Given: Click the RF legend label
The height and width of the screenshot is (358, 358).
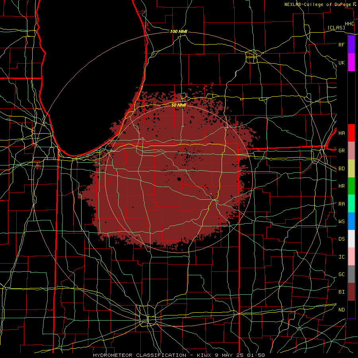Looking at the screenshot, I should [x=341, y=45].
